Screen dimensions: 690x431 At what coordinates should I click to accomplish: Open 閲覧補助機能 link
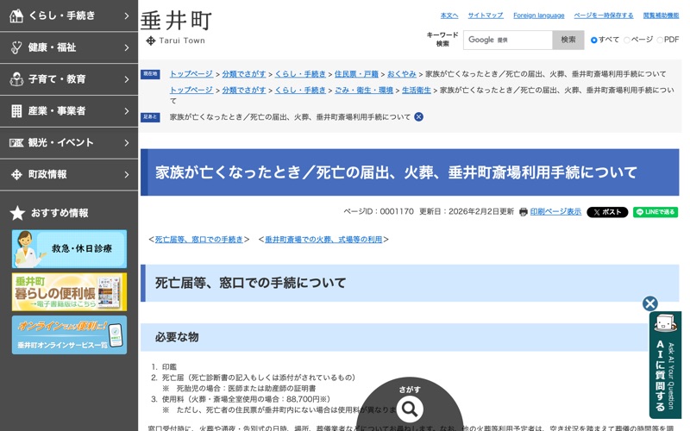[661, 16]
